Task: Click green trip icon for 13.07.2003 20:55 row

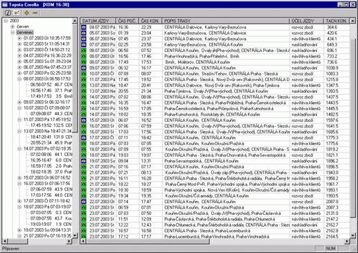Action: click(84, 91)
